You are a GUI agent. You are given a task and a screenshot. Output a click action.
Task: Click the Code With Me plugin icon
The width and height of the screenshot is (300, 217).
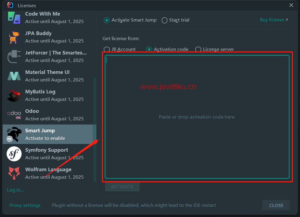(14, 18)
